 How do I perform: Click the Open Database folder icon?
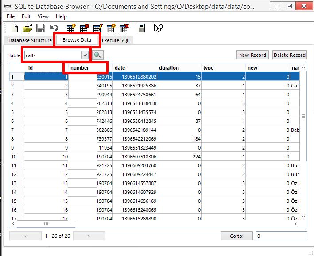coord(27,28)
